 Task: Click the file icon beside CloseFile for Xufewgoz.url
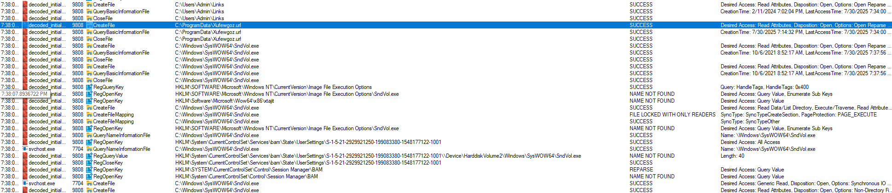point(89,39)
